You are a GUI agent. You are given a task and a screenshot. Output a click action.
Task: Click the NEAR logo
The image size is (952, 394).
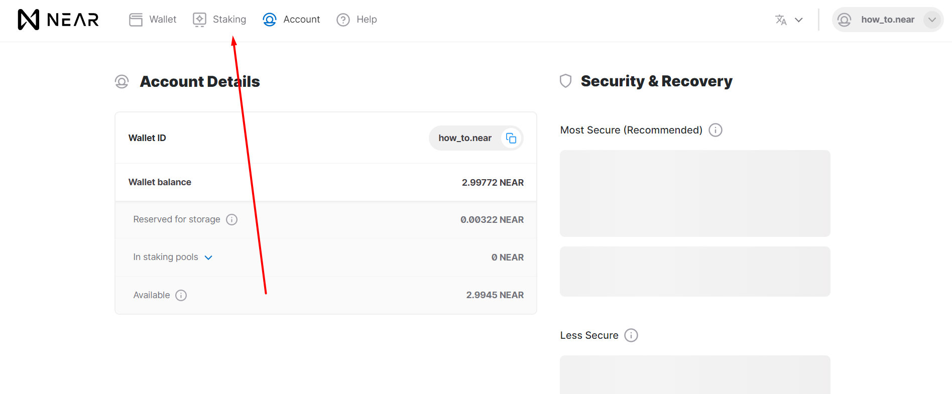pyautogui.click(x=58, y=20)
